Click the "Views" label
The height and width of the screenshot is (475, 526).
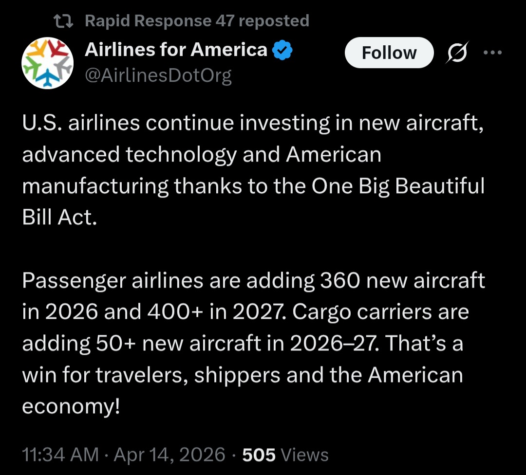click(305, 455)
